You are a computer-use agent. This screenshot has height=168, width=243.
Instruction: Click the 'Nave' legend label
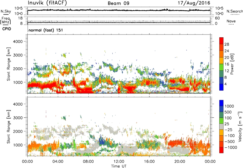pyautogui.click(x=231, y=21)
